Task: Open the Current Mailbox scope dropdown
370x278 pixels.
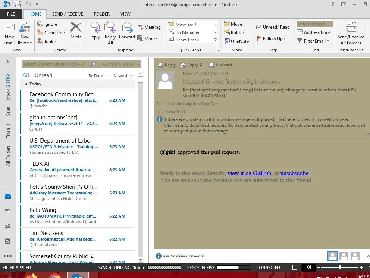Action: pyautogui.click(x=121, y=64)
